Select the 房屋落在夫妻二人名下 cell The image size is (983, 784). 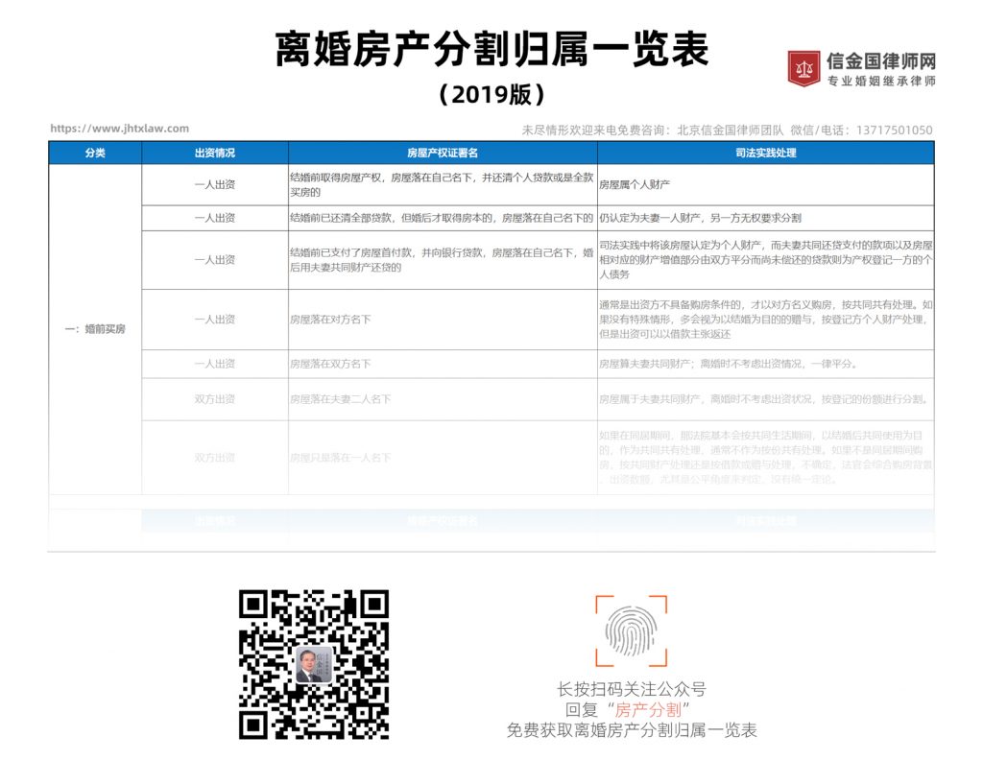pos(443,399)
